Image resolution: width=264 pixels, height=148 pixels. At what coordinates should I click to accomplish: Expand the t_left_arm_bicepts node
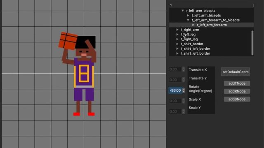(x=188, y=16)
